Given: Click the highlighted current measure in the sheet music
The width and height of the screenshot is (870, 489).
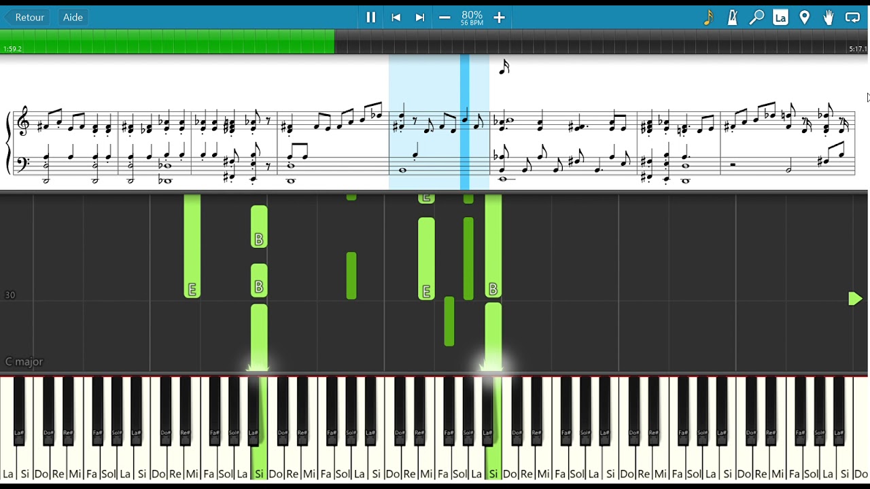Looking at the screenshot, I should click(x=439, y=122).
